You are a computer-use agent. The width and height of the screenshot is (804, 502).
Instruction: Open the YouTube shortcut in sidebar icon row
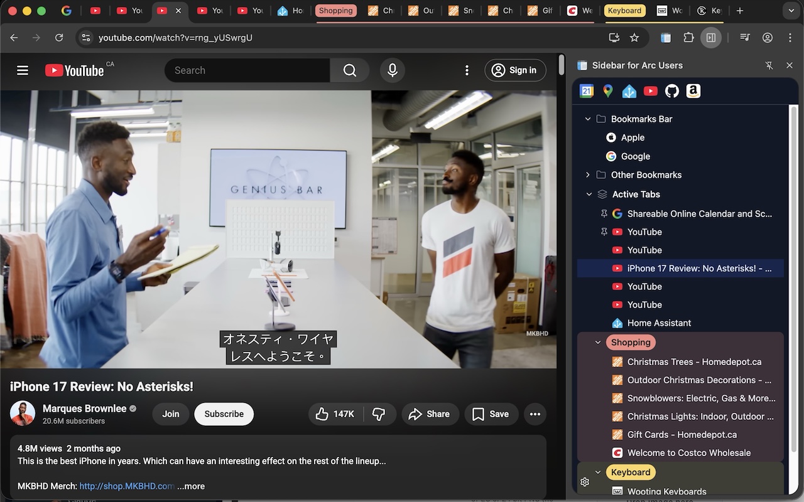point(651,91)
